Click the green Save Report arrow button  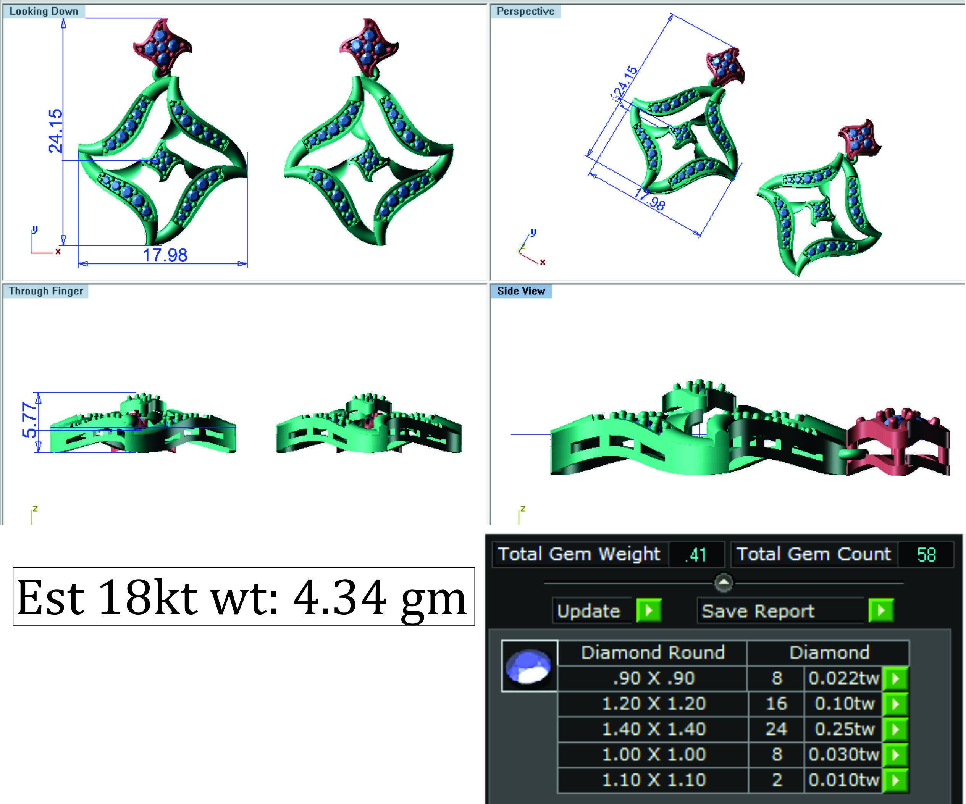pyautogui.click(x=881, y=610)
